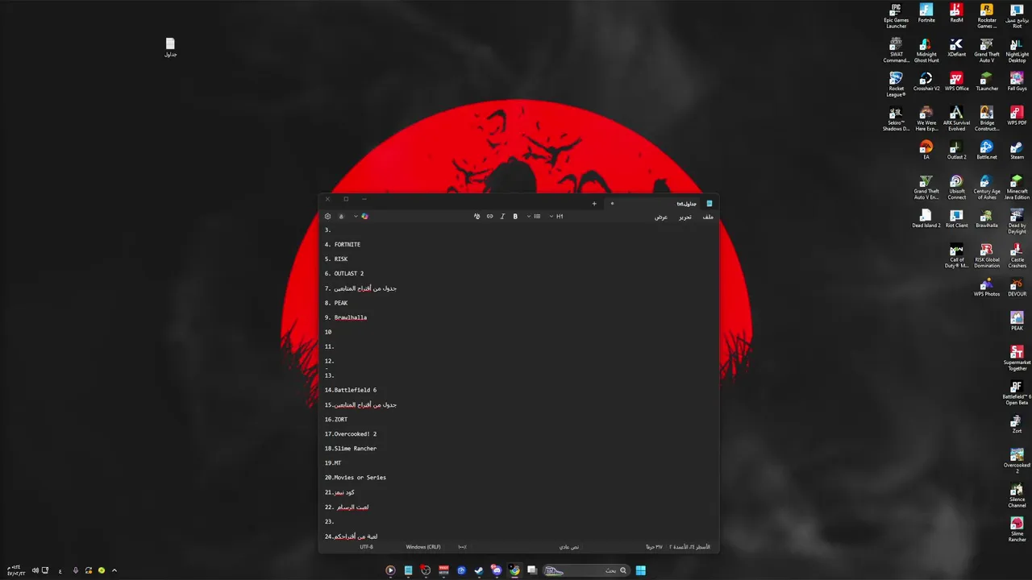Expand the list style dropdown arrow

click(529, 216)
